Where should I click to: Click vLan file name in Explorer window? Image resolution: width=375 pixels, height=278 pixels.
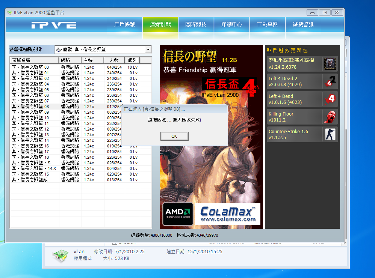tap(79, 251)
